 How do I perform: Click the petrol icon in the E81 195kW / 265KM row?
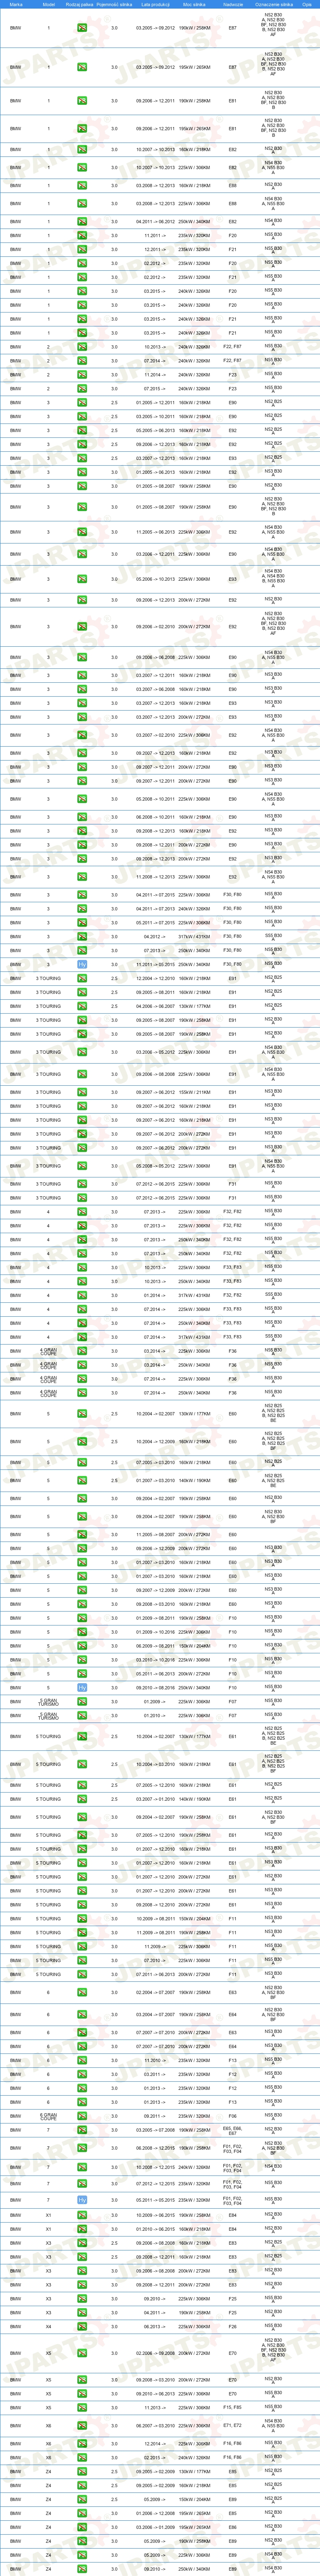82,128
